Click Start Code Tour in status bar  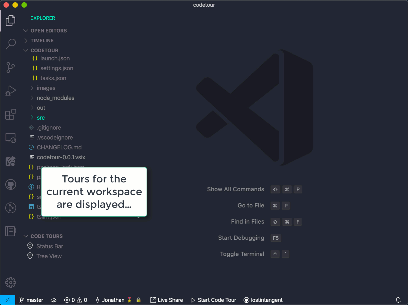tap(214, 300)
